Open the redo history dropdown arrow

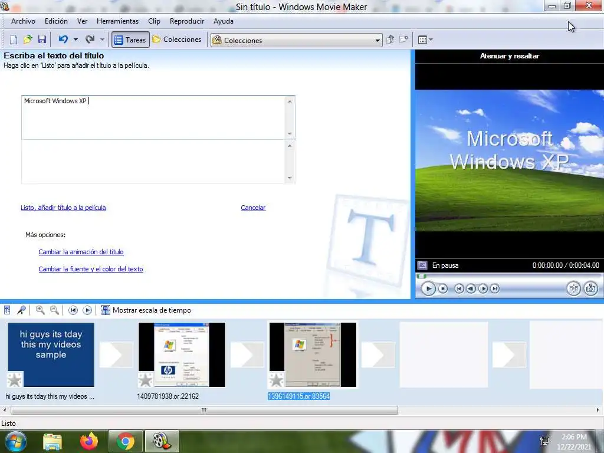coord(102,40)
